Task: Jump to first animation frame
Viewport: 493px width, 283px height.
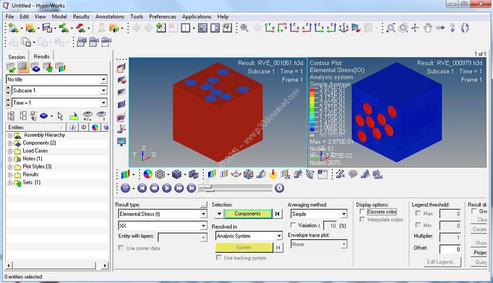Action: pos(142,188)
